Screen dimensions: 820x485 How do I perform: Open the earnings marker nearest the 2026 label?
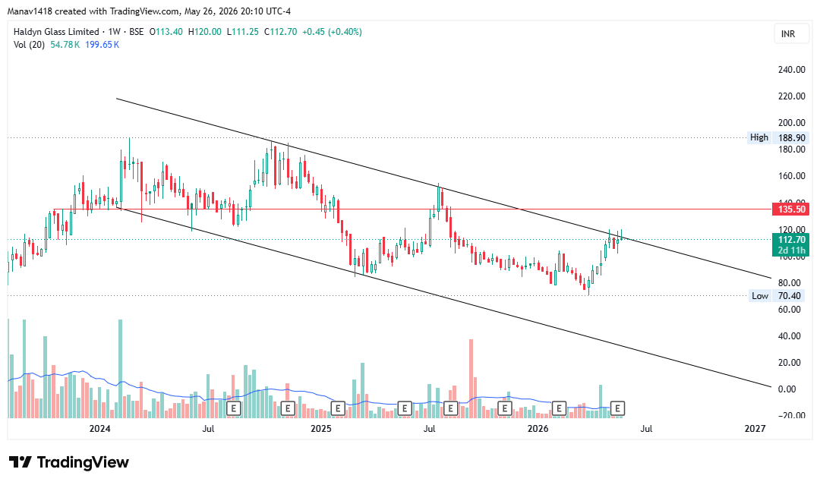[559, 408]
